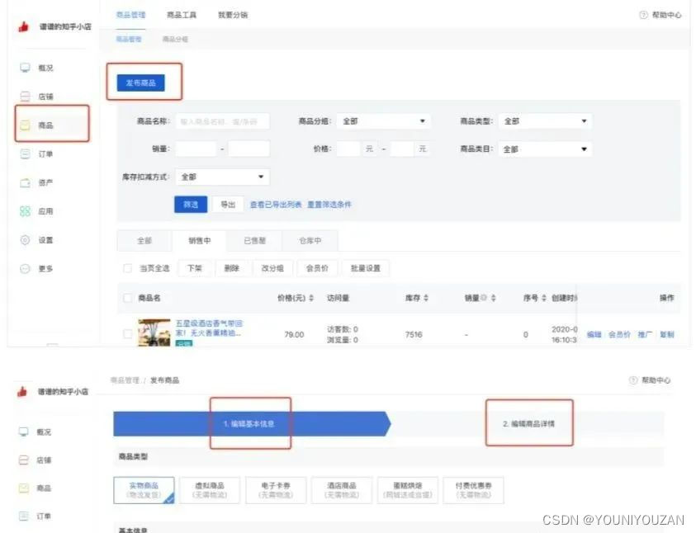Image resolution: width=696 pixels, height=533 pixels.
Task: Switch to 商品工具 tab
Action: coord(182,15)
